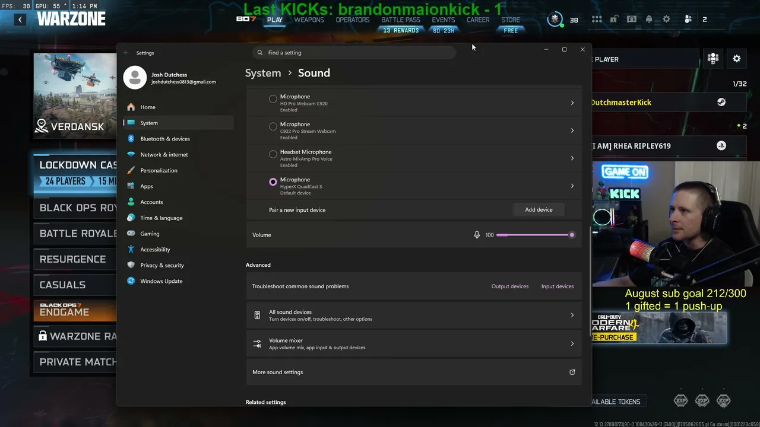Click the Warzone player rank emblem icon
760x427 pixels.
tap(555, 20)
